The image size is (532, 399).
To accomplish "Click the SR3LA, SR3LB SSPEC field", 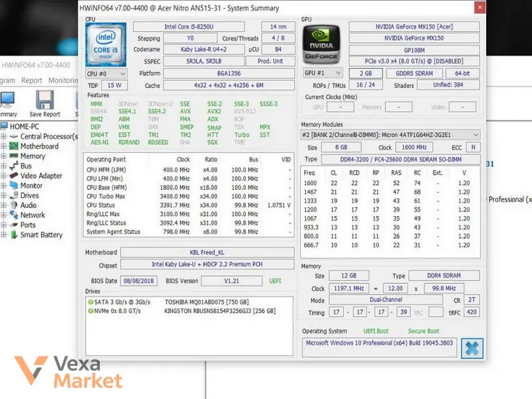I will tap(203, 61).
